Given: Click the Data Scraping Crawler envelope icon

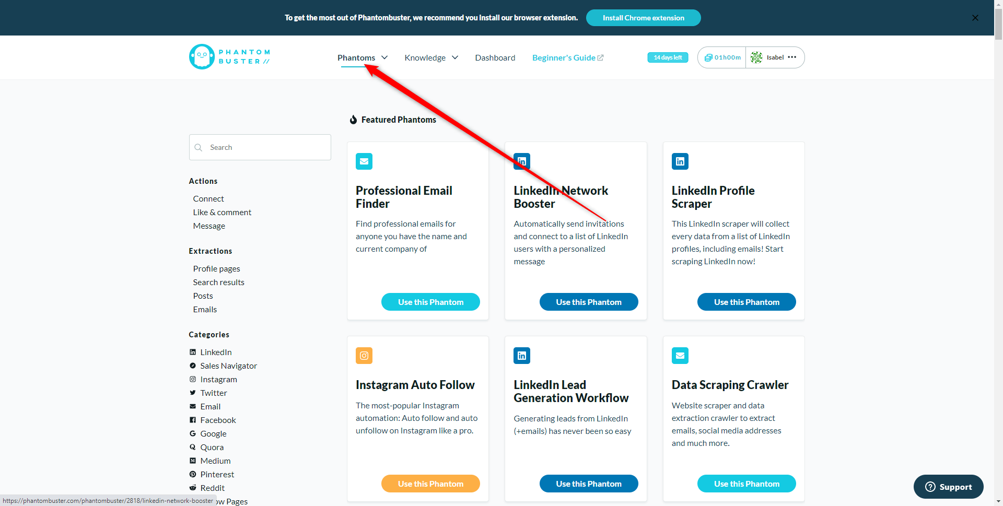Looking at the screenshot, I should pos(680,356).
